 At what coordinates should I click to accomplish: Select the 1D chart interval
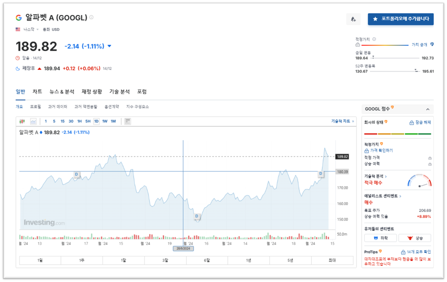point(96,121)
